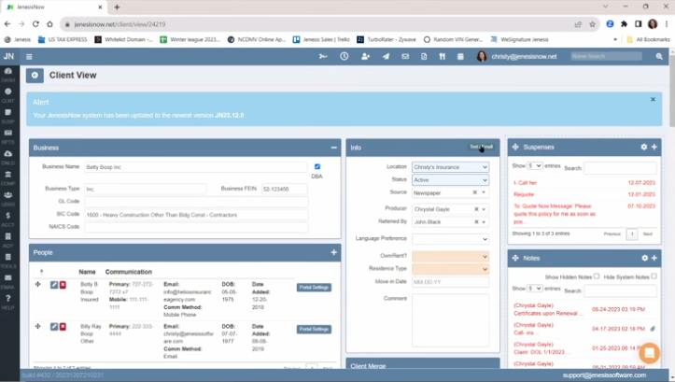The height and width of the screenshot is (382, 675).
Task: Check the Hide System Notes box
Action: 654,276
